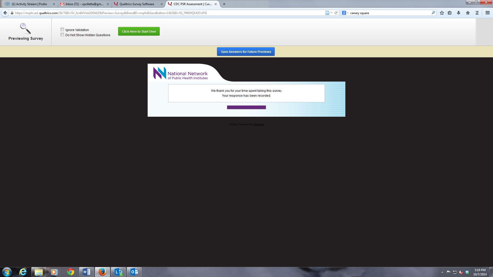Enable the Ignore Validation checkbox

pos(62,29)
